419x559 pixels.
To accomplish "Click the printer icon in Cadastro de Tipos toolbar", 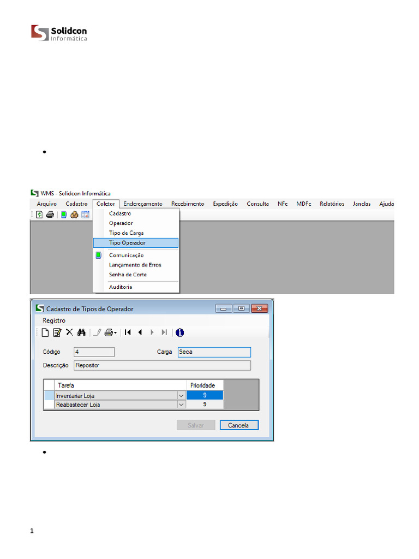I will coord(109,332).
